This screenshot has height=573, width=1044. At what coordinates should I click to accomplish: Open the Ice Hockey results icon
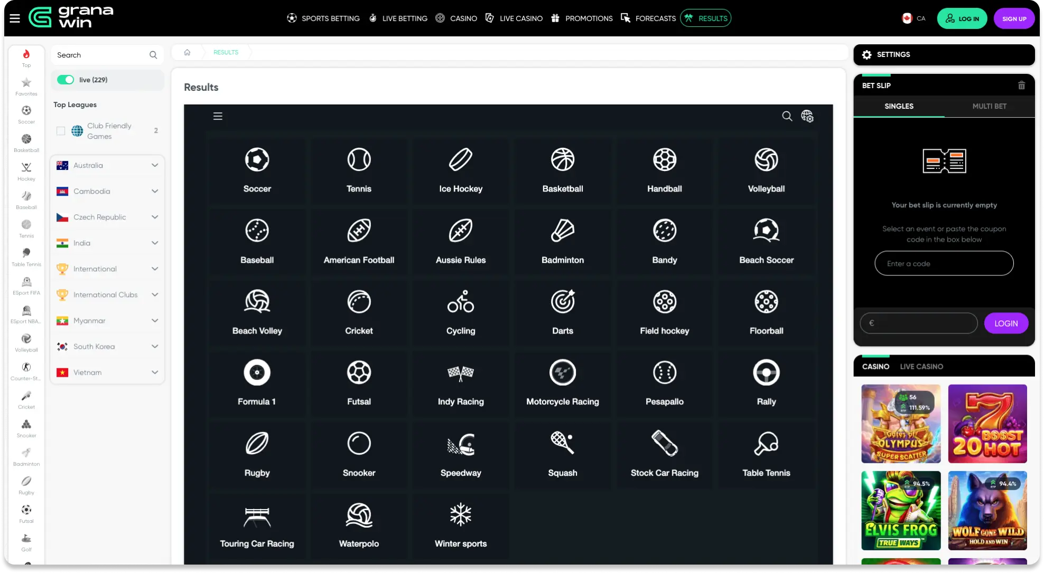pyautogui.click(x=460, y=160)
